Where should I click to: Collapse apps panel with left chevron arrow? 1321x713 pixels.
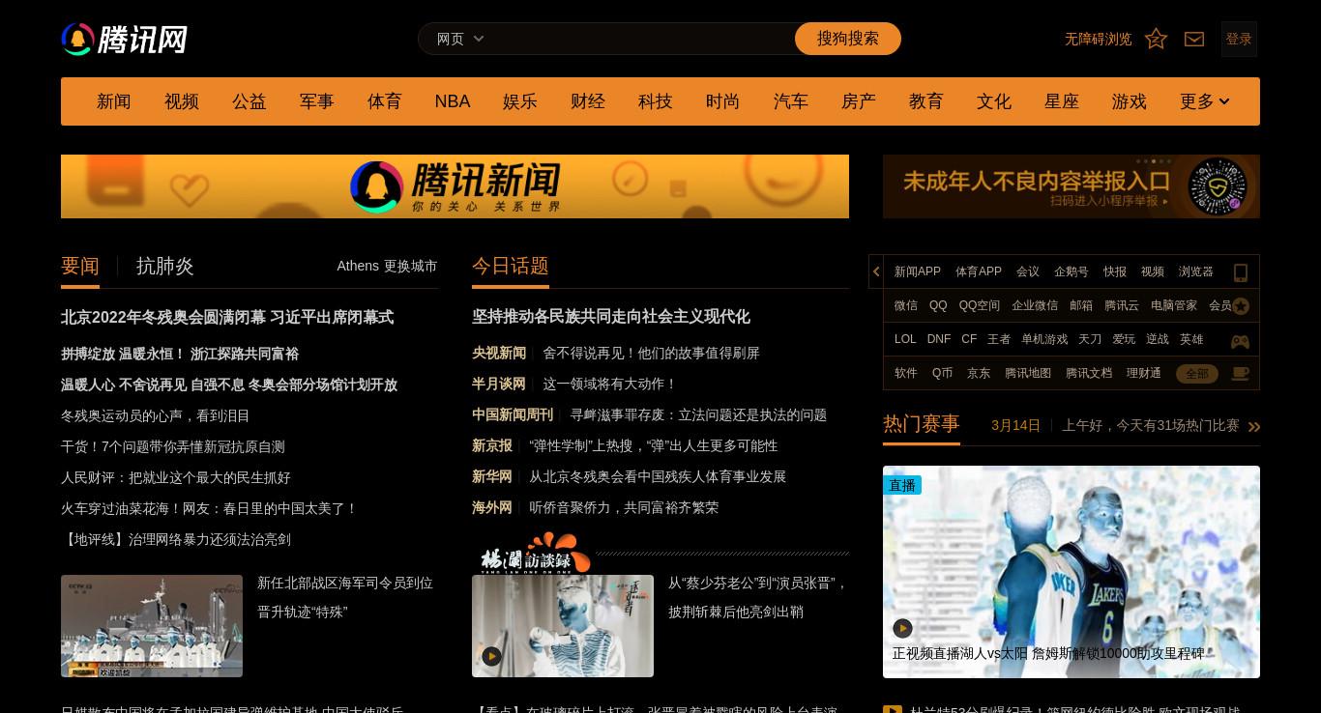876,271
